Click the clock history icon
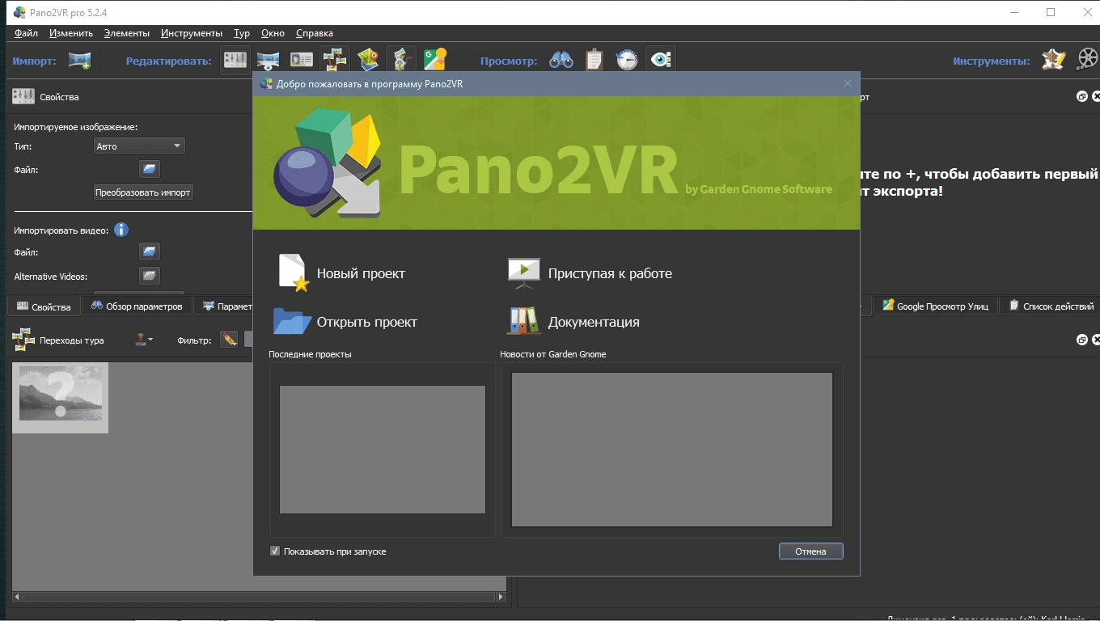This screenshot has width=1100, height=621. click(x=628, y=60)
